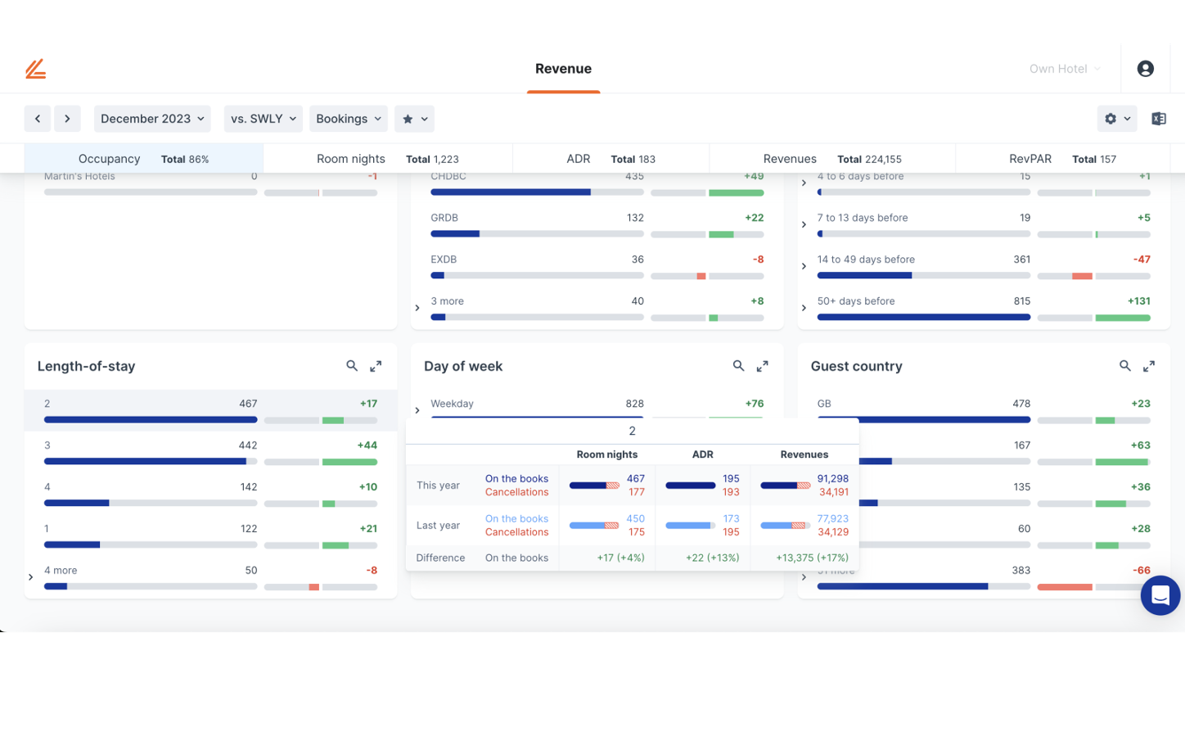
Task: Switch to the Occupancy metric tab
Action: 144,159
